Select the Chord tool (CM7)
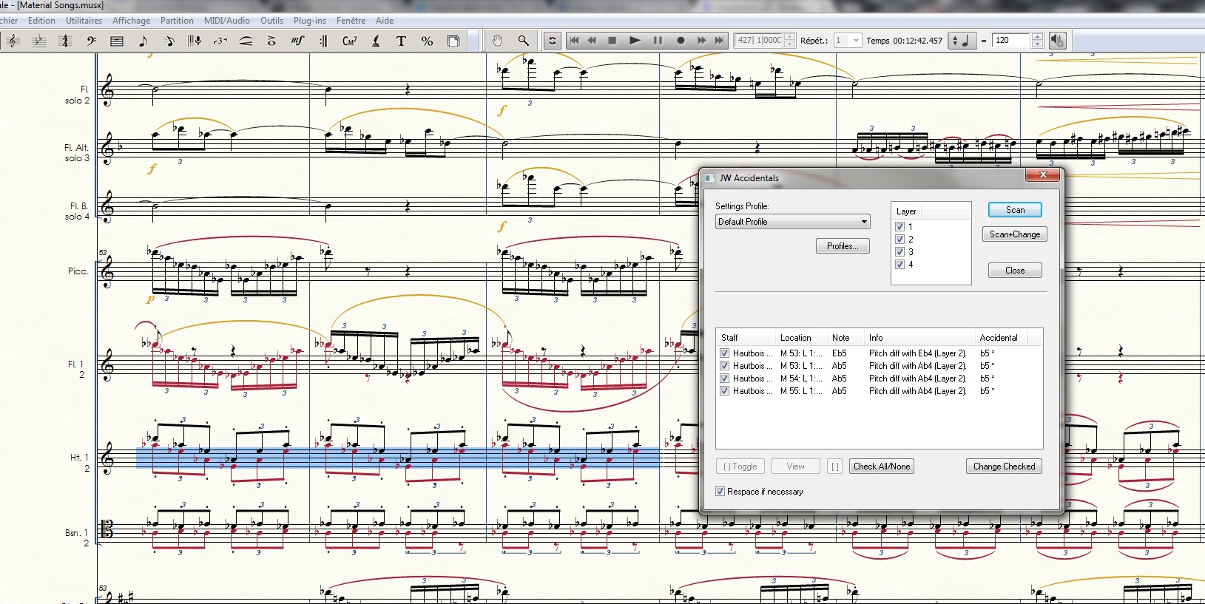The width and height of the screenshot is (1205, 604). [x=350, y=41]
